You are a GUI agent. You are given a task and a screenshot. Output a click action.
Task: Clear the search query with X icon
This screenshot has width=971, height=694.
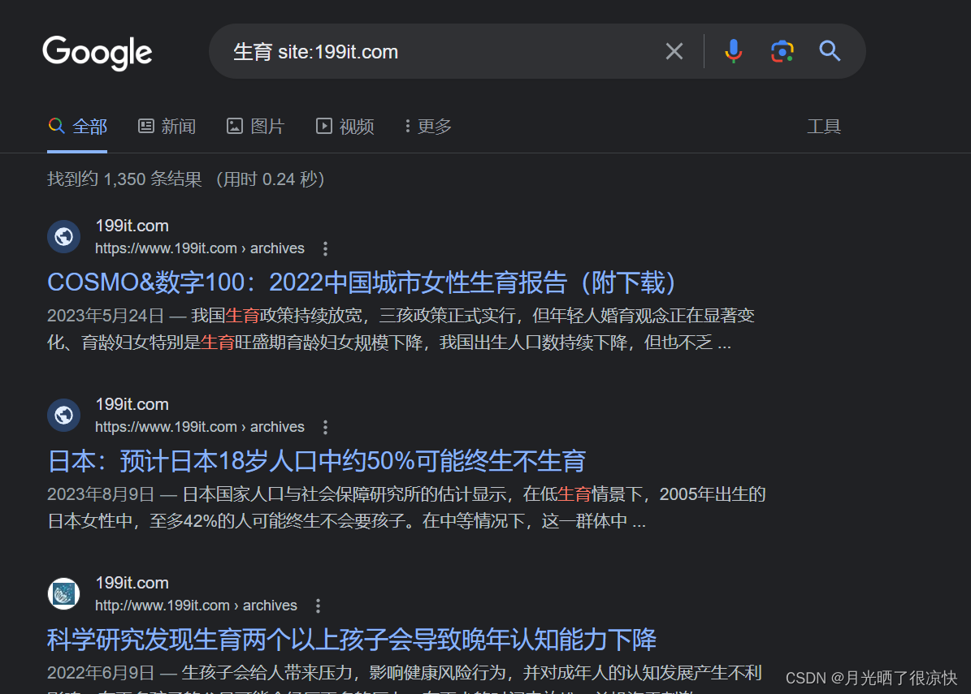(x=674, y=51)
